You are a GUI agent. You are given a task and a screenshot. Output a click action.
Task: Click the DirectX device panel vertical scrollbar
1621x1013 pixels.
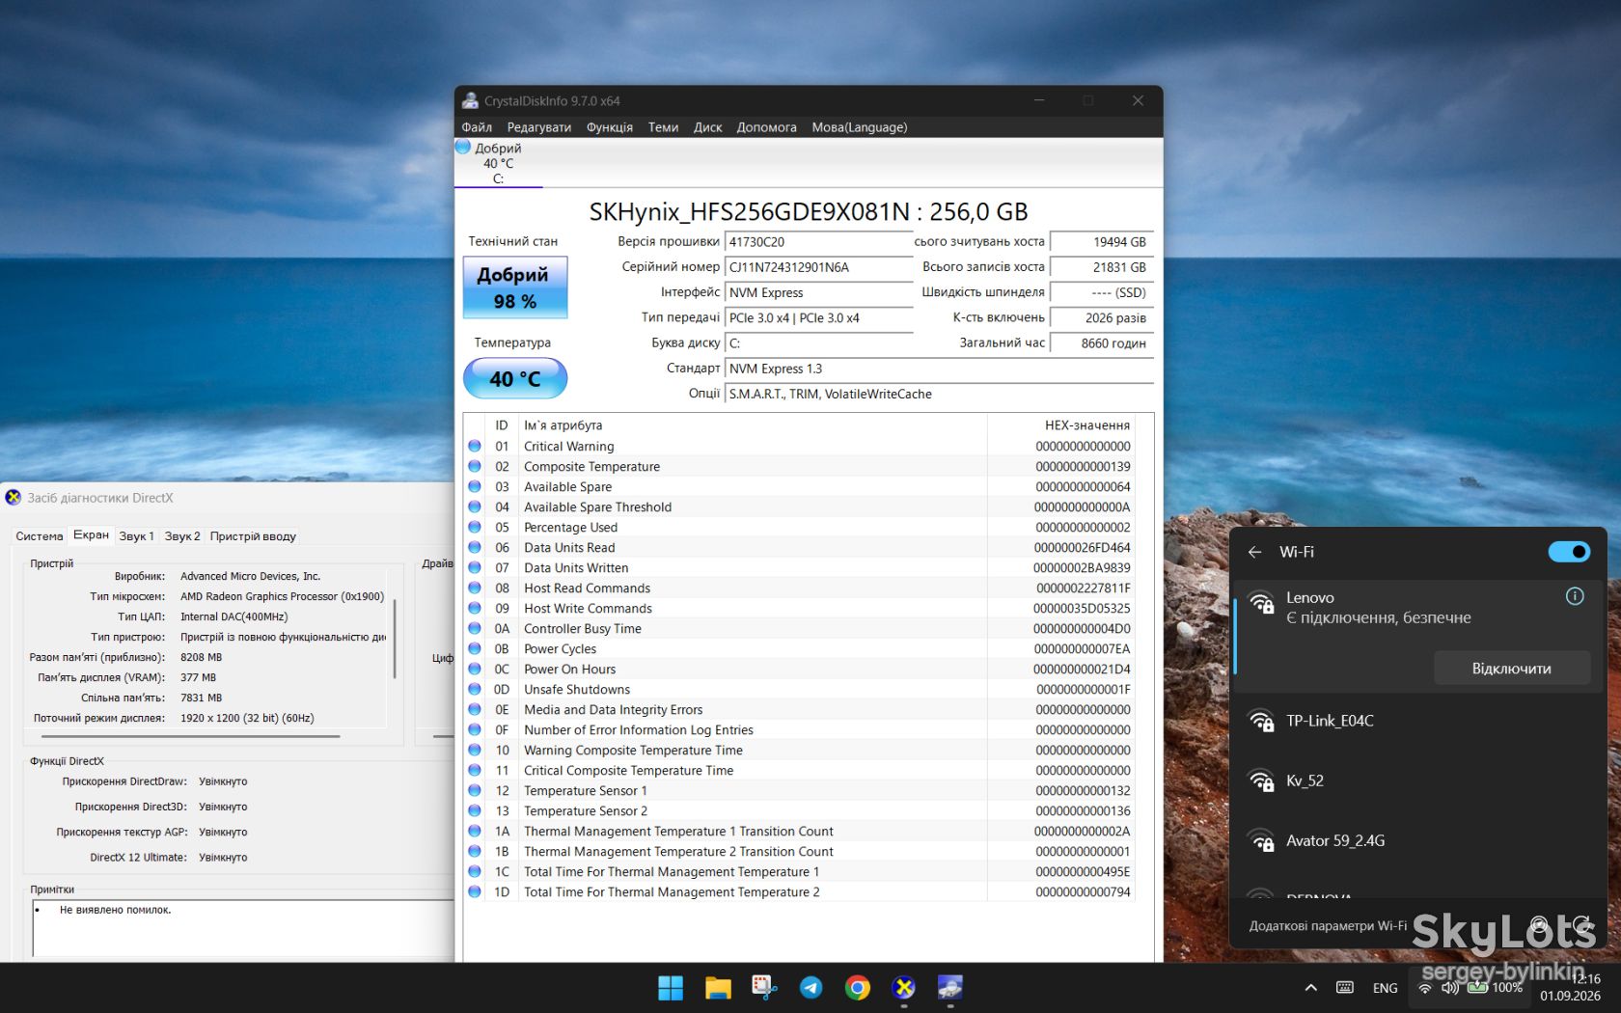(x=395, y=639)
